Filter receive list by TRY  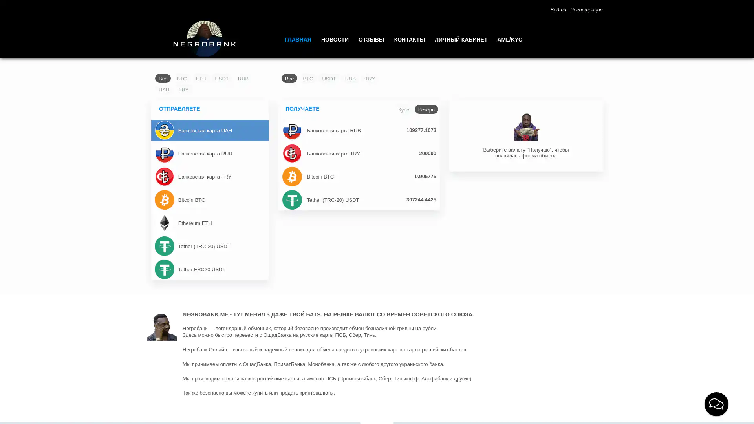370,79
